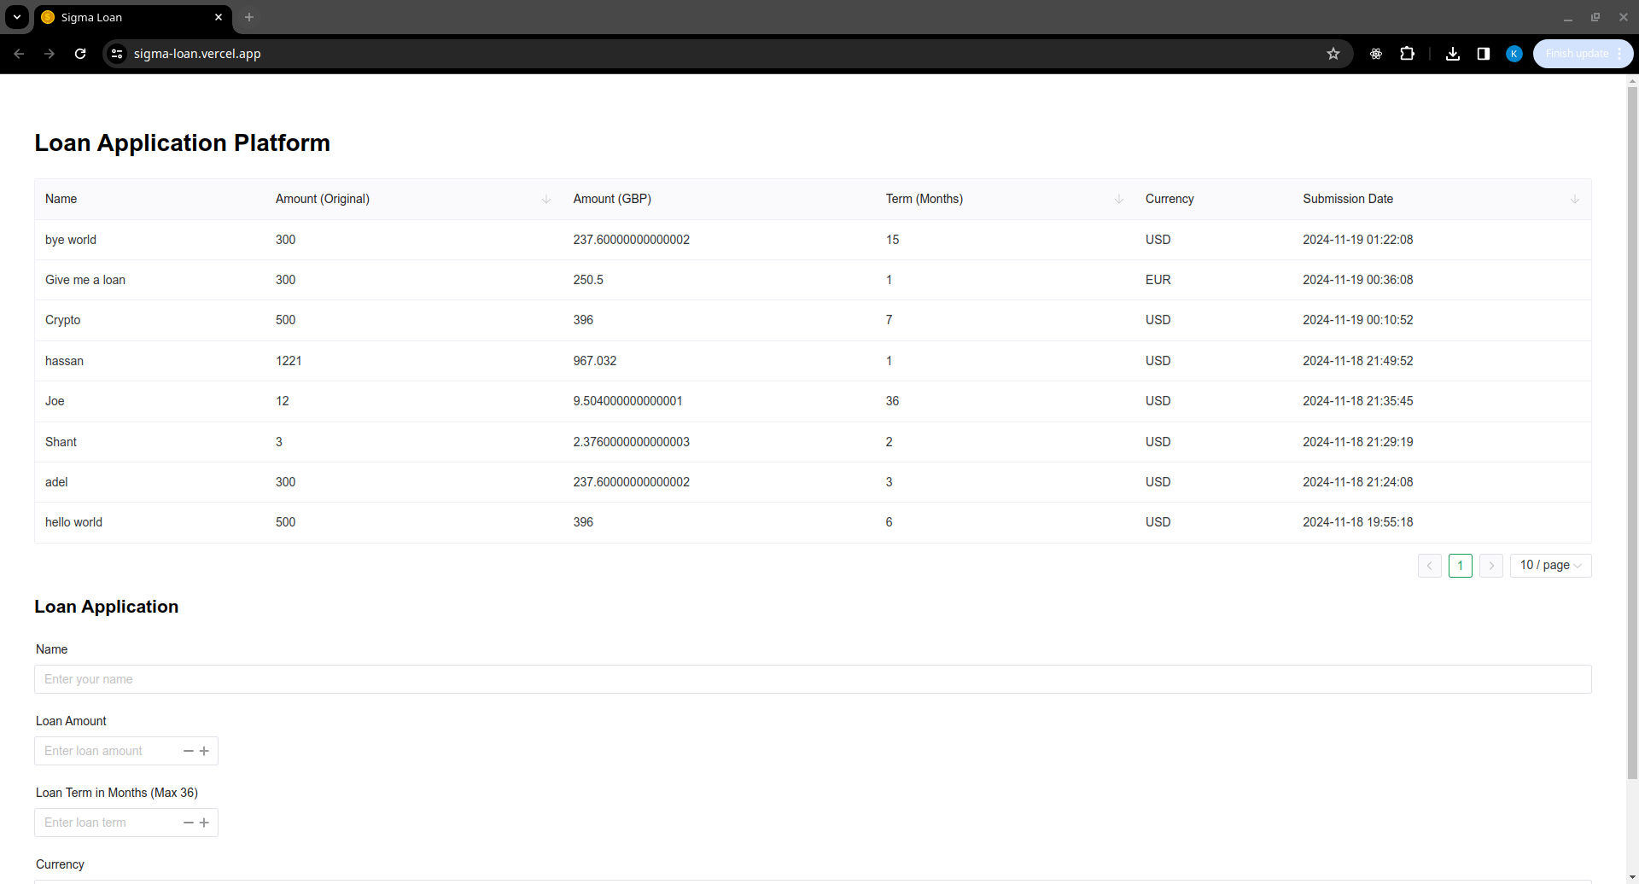Image resolution: width=1639 pixels, height=884 pixels.
Task: Open a new browser tab
Action: click(249, 17)
